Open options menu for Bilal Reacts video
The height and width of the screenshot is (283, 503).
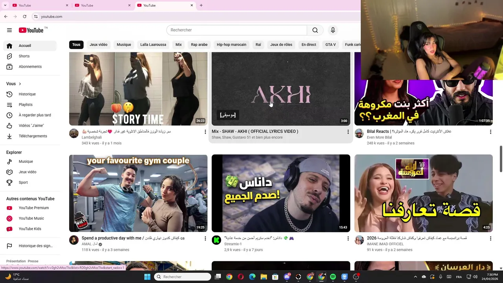tap(490, 132)
